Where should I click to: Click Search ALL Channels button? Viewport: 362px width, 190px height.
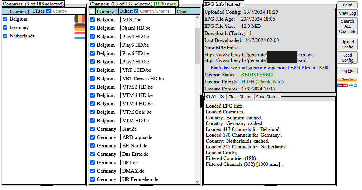click(347, 26)
